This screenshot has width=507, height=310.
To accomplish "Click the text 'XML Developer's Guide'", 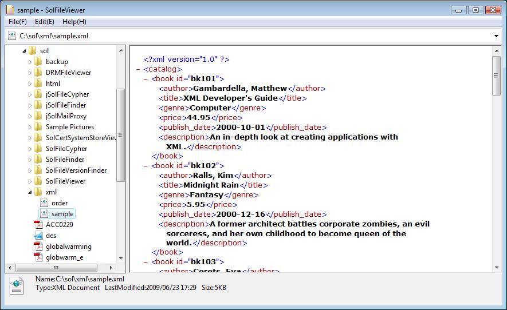I will pyautogui.click(x=230, y=98).
